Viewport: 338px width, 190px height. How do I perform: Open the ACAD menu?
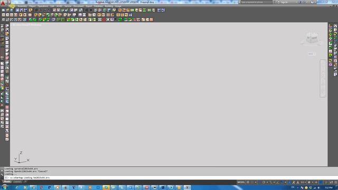click(59, 6)
